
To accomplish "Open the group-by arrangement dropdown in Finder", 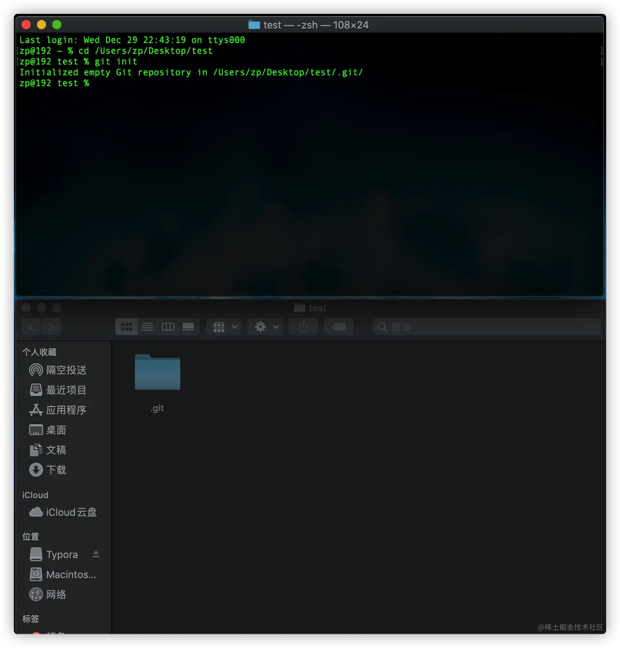I will 224,327.
